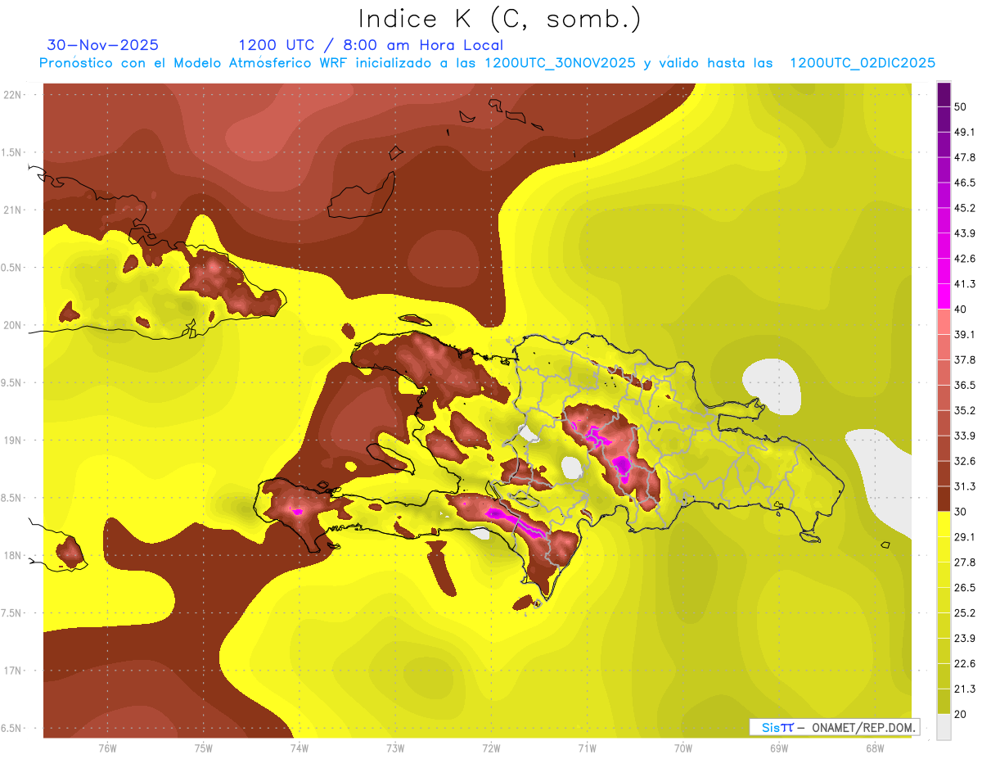
Task: Click the "26.5" colorbar label
Action: click(964, 588)
